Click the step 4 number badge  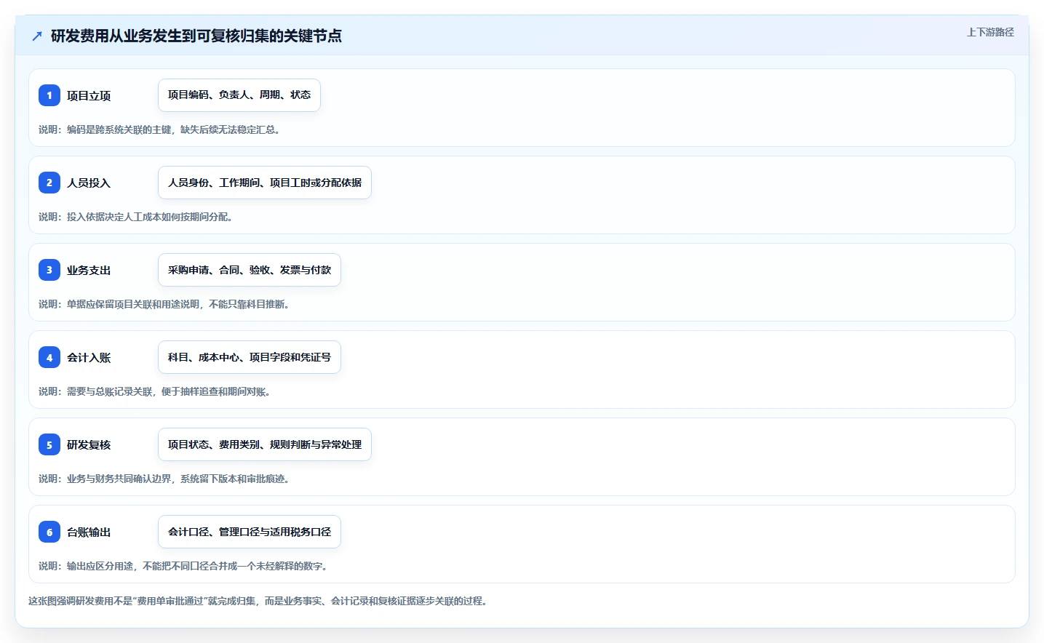[49, 357]
